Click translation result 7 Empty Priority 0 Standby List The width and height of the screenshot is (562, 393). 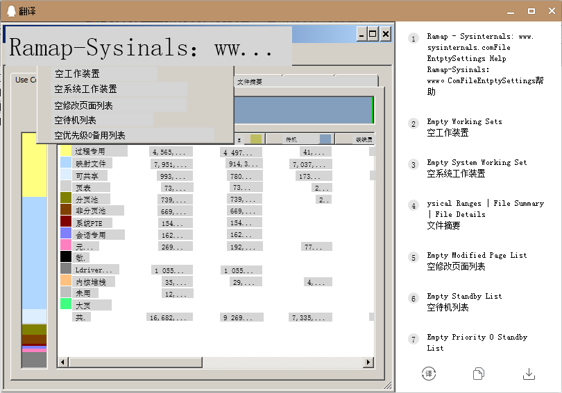[477, 342]
